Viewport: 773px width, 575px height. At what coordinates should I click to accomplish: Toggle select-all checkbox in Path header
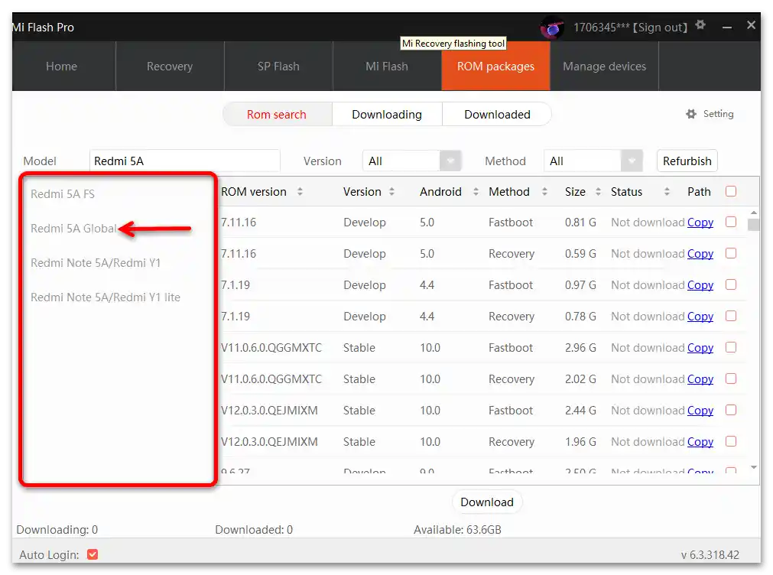731,191
